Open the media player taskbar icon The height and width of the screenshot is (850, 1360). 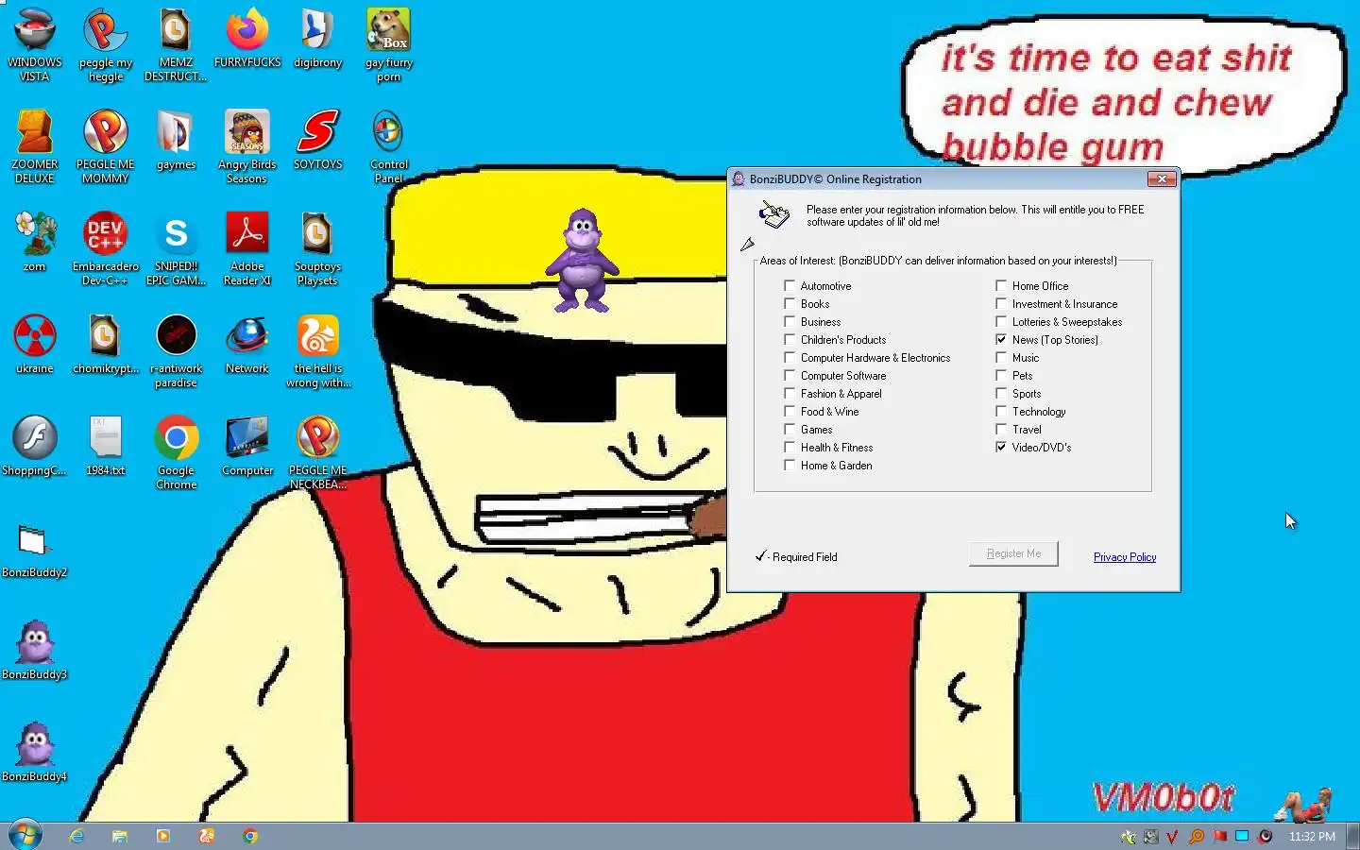(163, 836)
